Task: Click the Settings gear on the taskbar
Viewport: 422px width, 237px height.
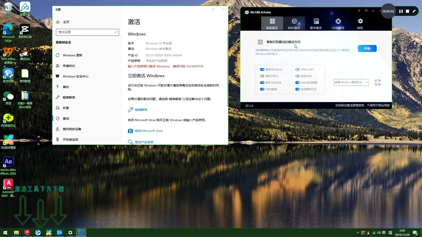Action: tap(70, 233)
